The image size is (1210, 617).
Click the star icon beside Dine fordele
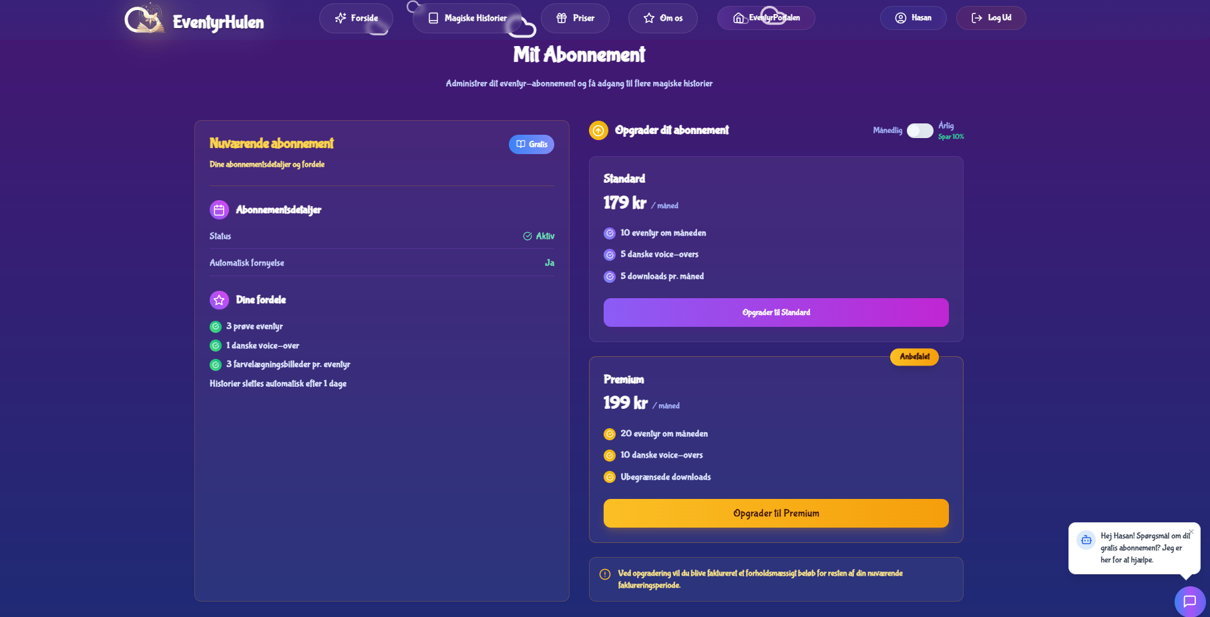[x=219, y=300]
